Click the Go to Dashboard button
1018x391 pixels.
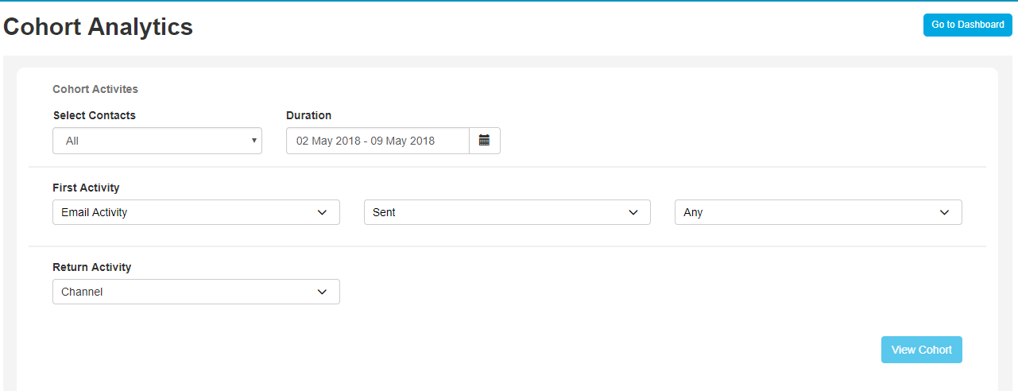pos(968,25)
